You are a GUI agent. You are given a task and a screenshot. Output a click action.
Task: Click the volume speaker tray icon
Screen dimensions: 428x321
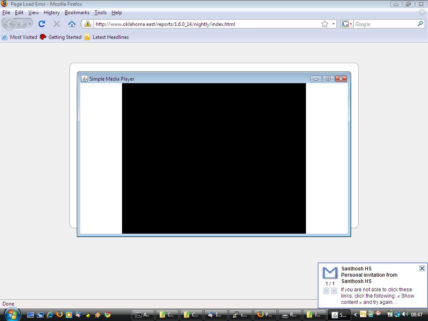point(405,314)
